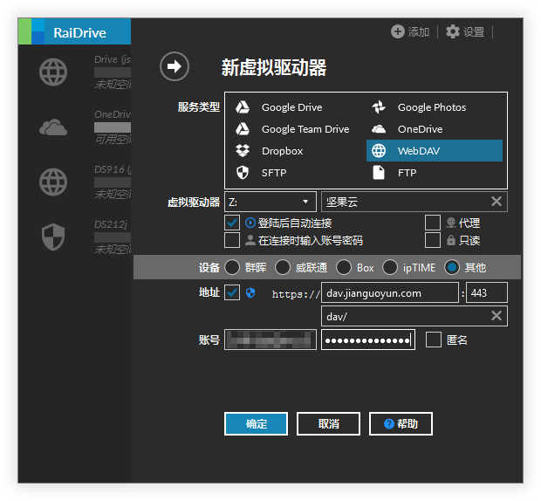Click the lock icon beside 只读

(x=451, y=240)
